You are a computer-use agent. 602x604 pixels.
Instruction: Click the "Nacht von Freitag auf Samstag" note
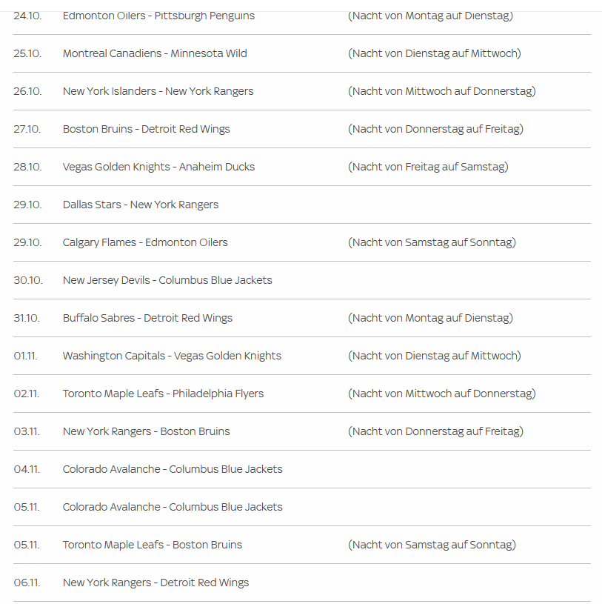pyautogui.click(x=428, y=167)
